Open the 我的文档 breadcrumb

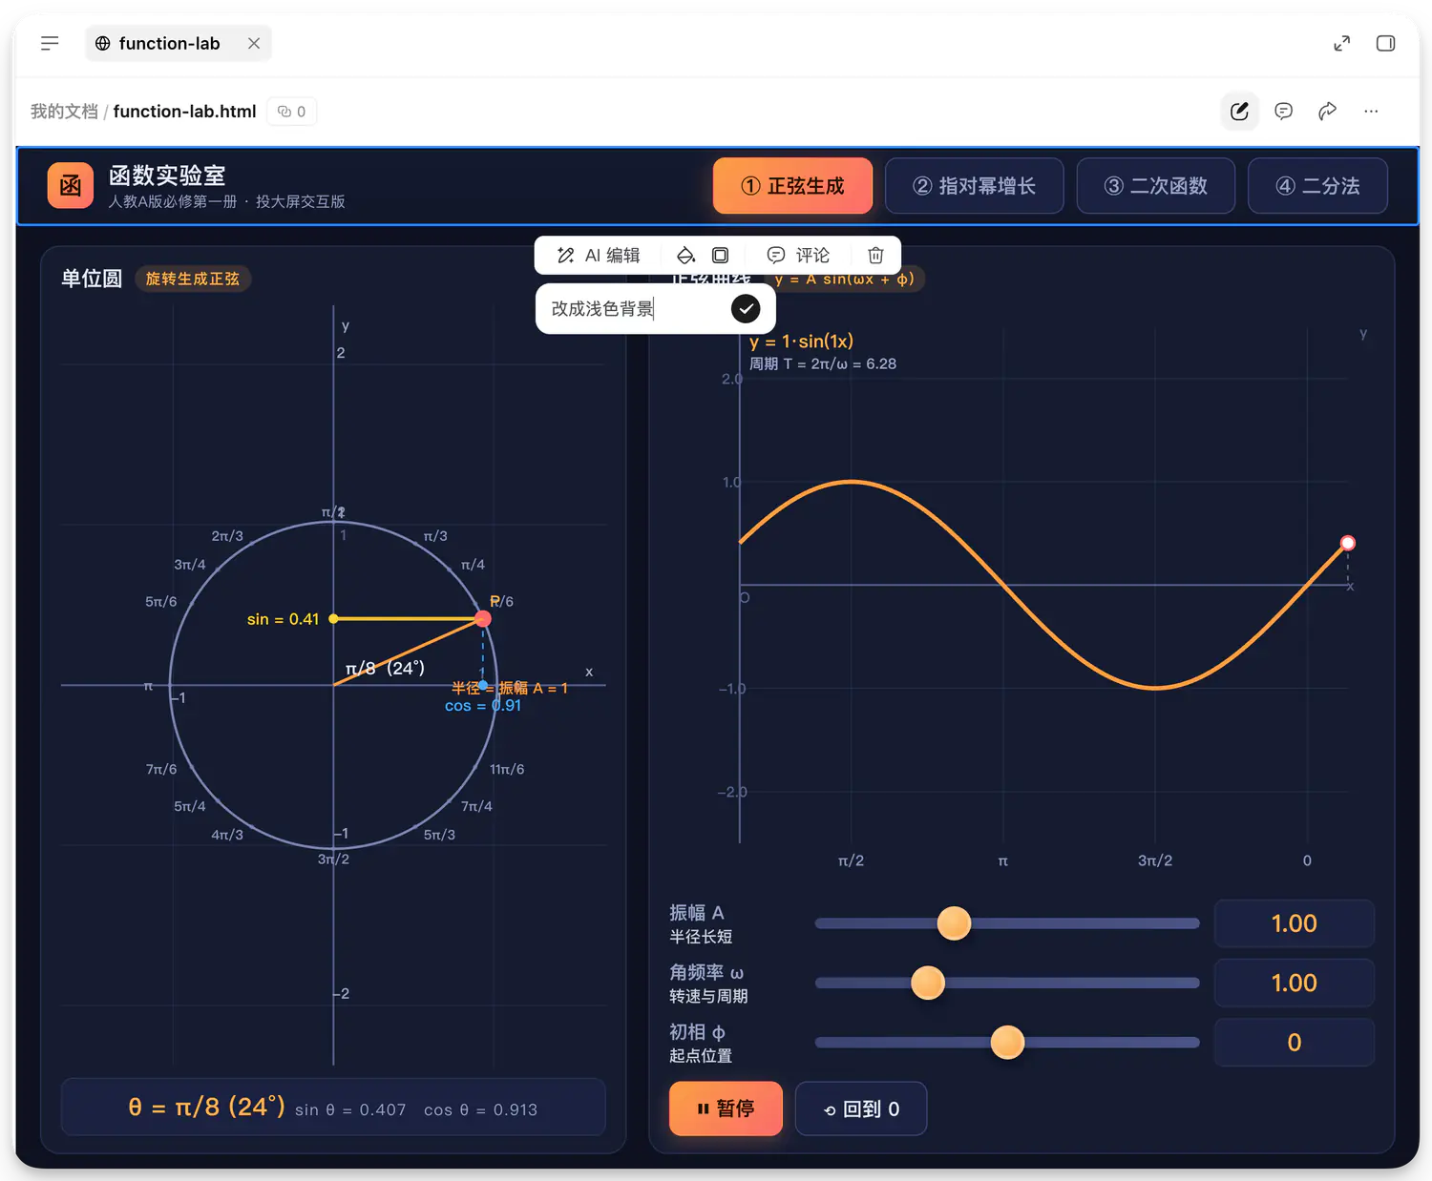pyautogui.click(x=64, y=112)
